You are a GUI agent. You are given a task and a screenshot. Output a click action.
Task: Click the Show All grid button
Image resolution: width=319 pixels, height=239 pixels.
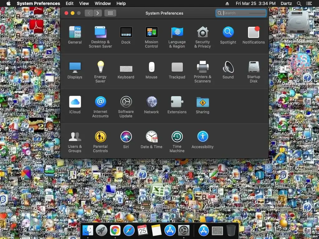[110, 13]
